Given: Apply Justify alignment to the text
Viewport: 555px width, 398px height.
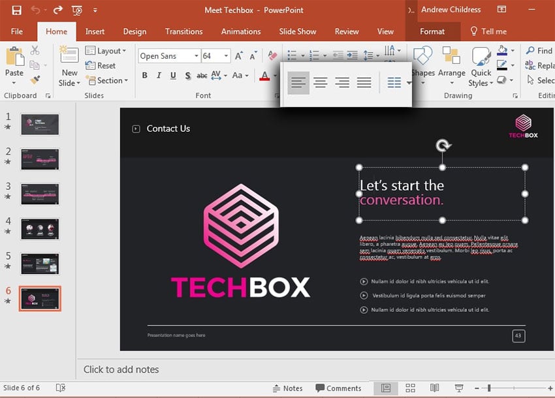Looking at the screenshot, I should click(x=364, y=82).
